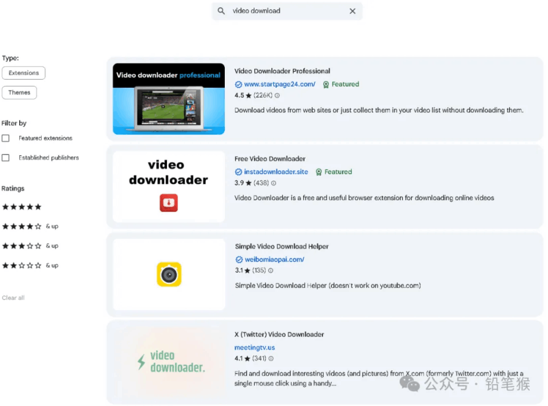Tick the Established publishers checkbox

tap(6, 158)
